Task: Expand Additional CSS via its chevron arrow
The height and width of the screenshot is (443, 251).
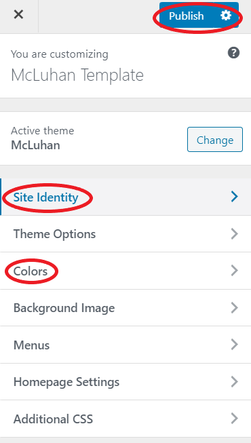Action: point(234,419)
